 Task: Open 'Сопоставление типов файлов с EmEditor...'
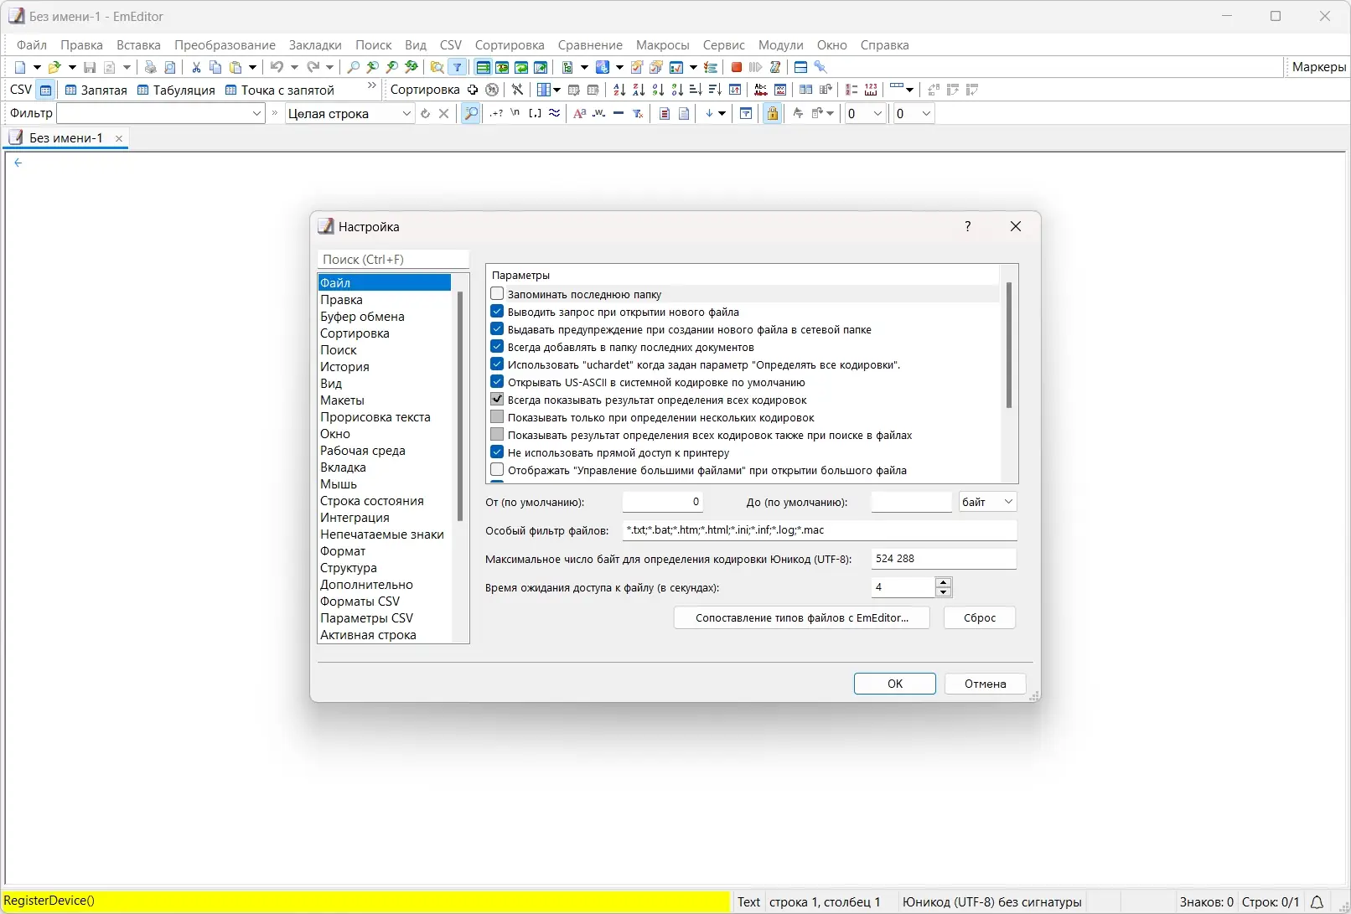802,617
